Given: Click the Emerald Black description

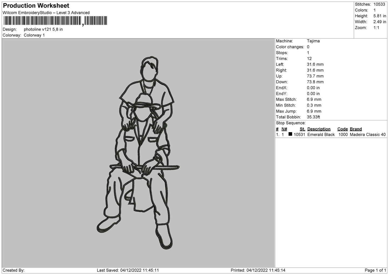Looking at the screenshot, I should [x=321, y=135].
